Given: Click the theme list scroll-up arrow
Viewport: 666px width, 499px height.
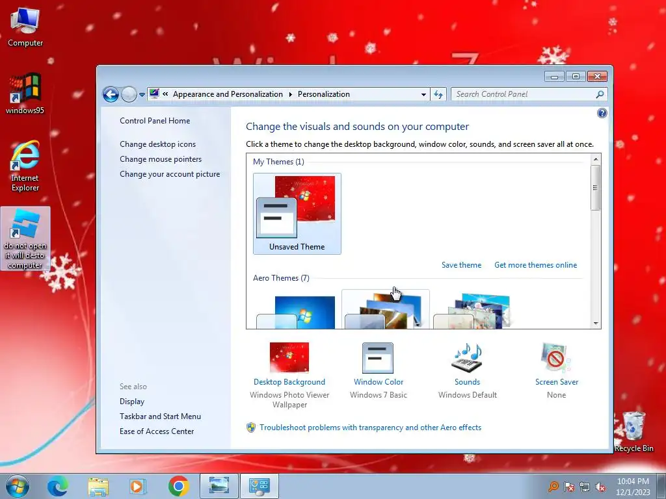Looking at the screenshot, I should tap(596, 159).
